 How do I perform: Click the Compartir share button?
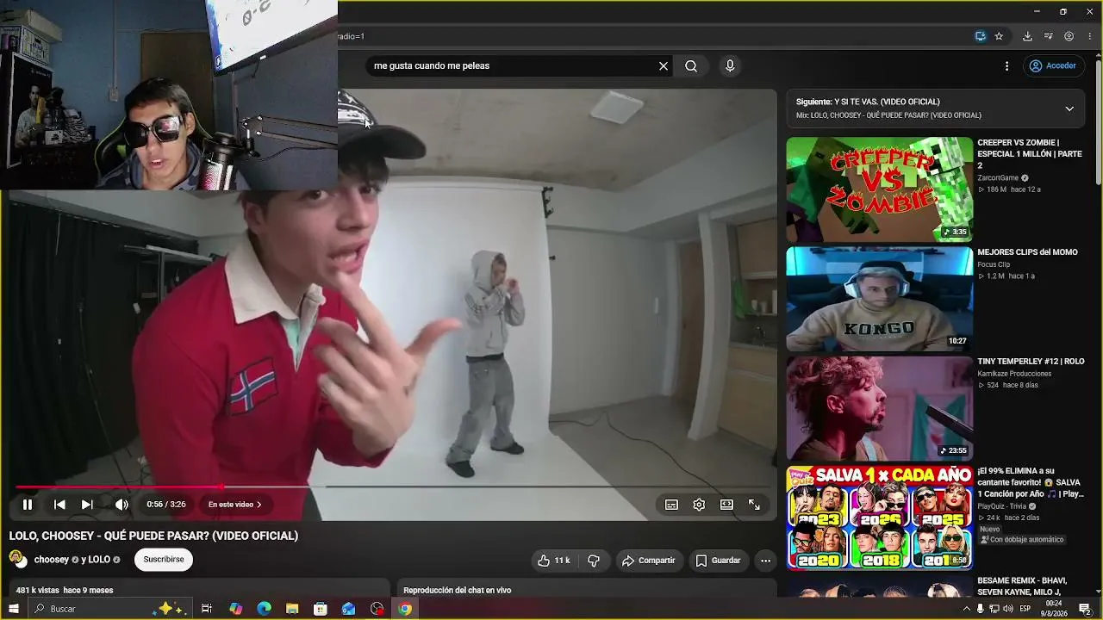(648, 561)
